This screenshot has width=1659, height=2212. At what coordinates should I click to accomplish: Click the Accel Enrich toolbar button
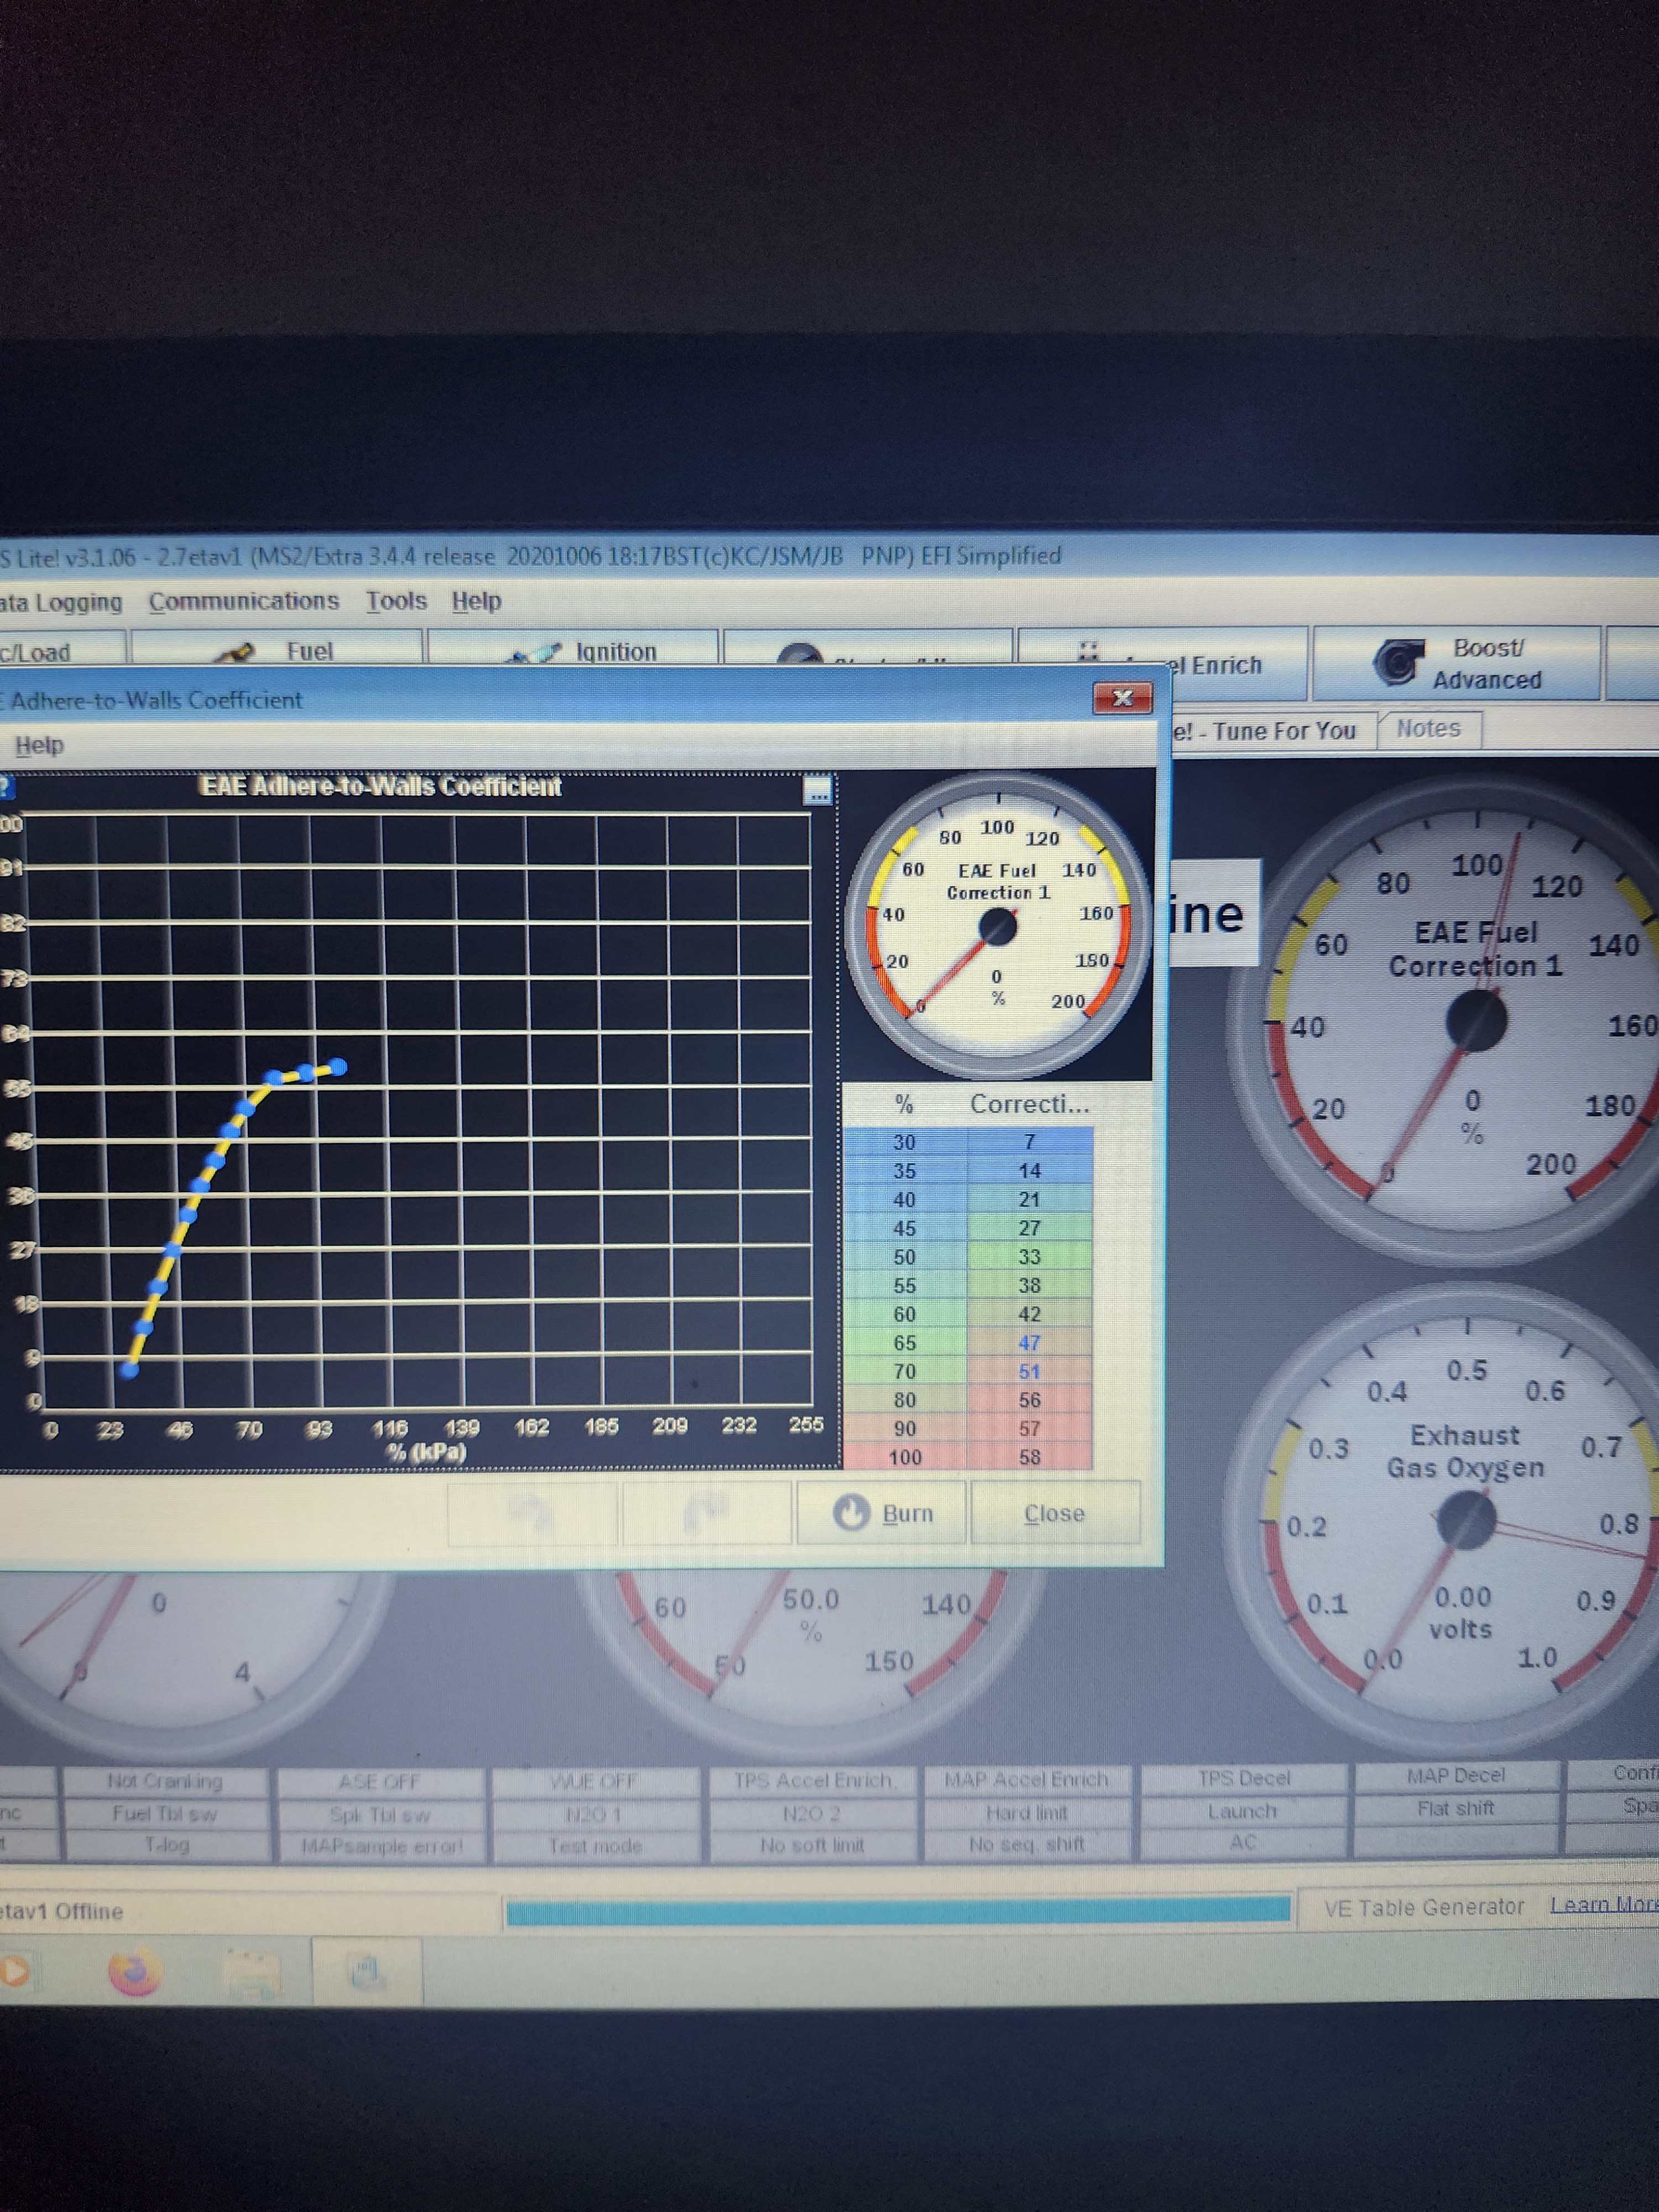point(1162,663)
